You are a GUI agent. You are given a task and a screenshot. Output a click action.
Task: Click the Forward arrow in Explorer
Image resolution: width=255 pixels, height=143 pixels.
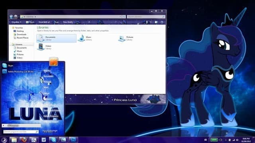click(16, 17)
